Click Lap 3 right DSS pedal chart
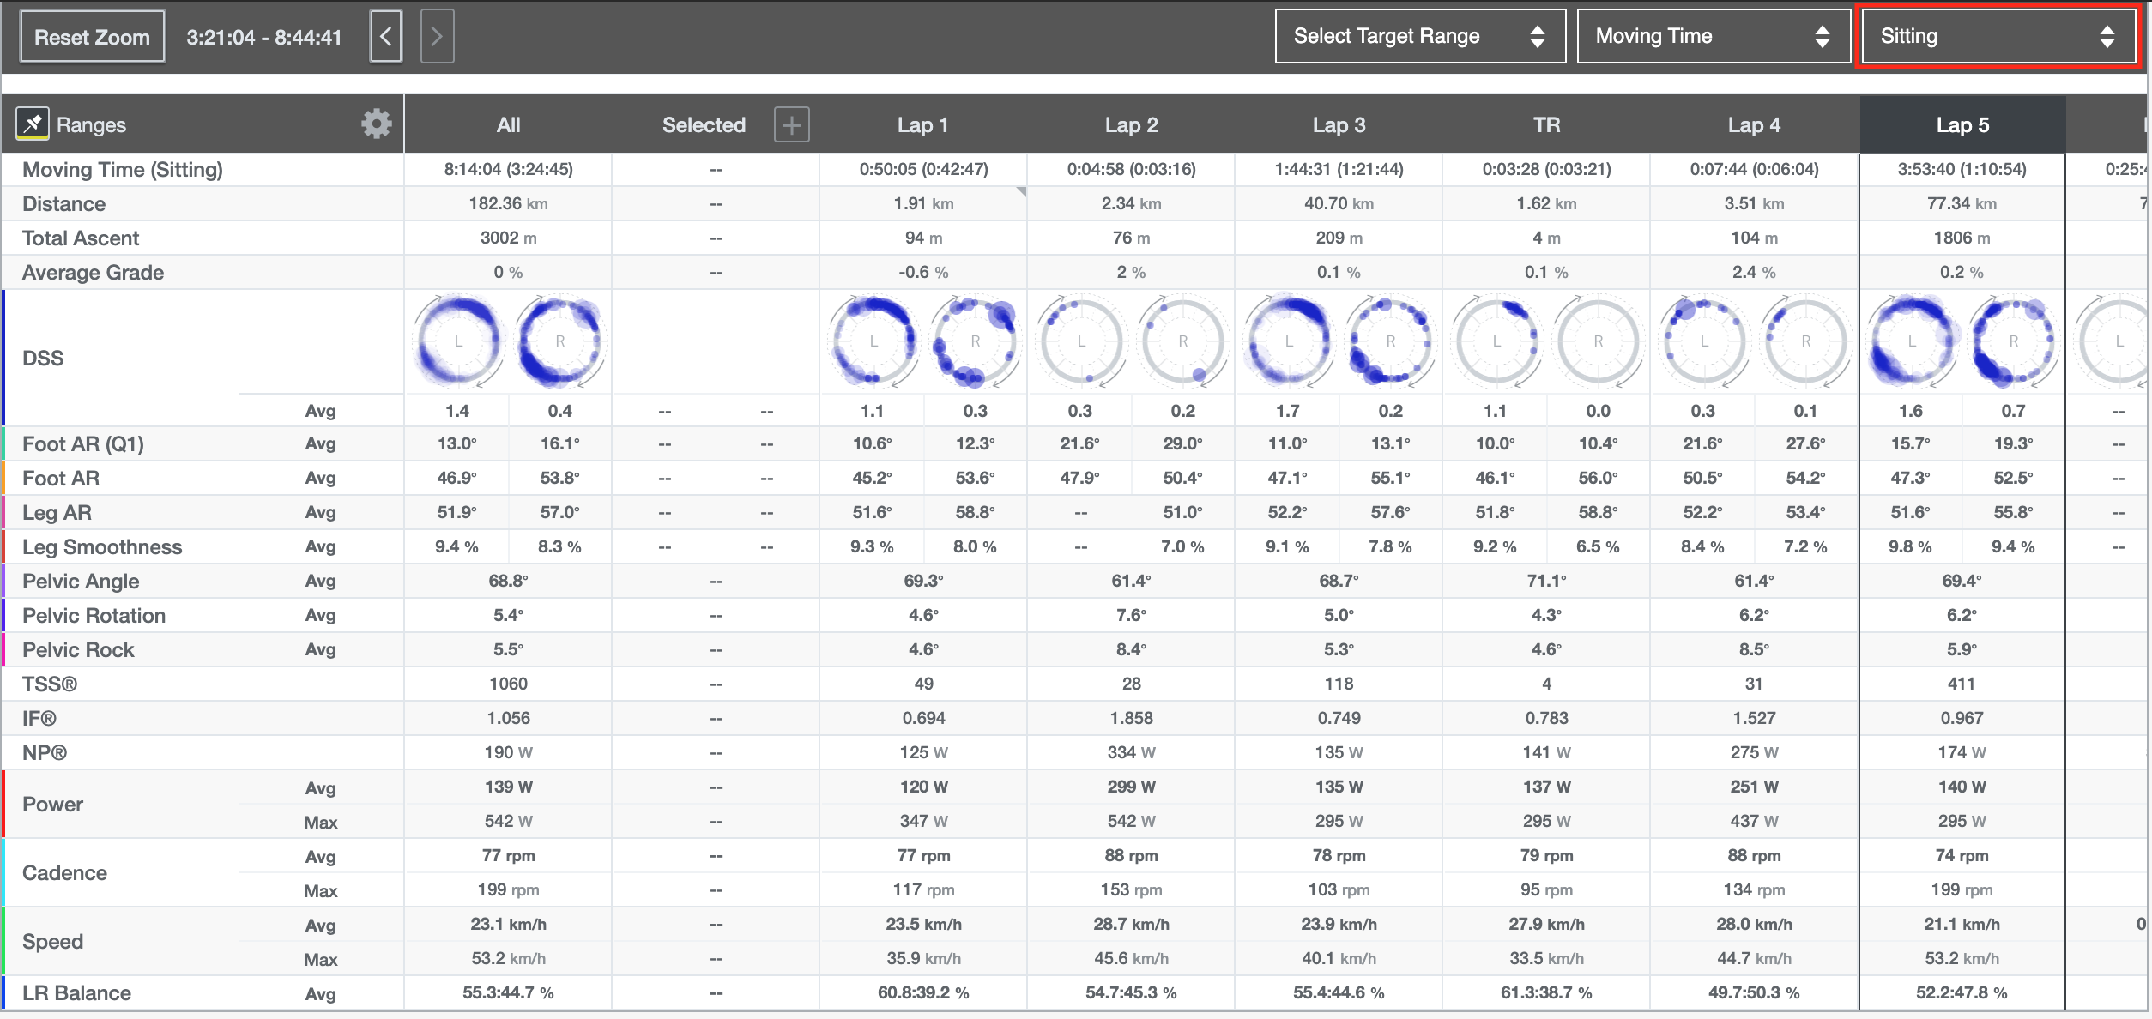This screenshot has height=1019, width=2152. coord(1390,341)
